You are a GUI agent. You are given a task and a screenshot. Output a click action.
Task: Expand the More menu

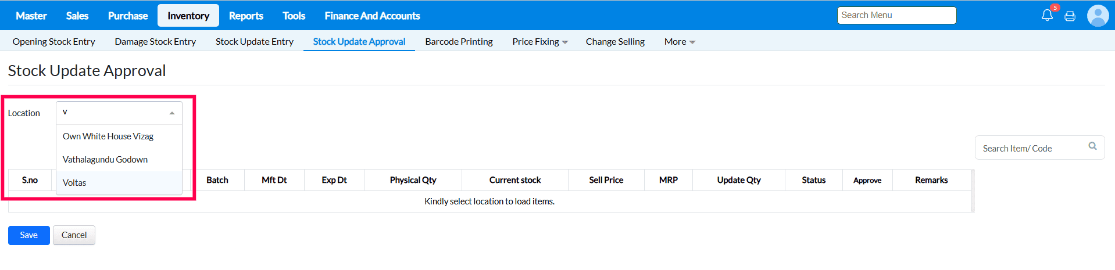click(x=680, y=42)
